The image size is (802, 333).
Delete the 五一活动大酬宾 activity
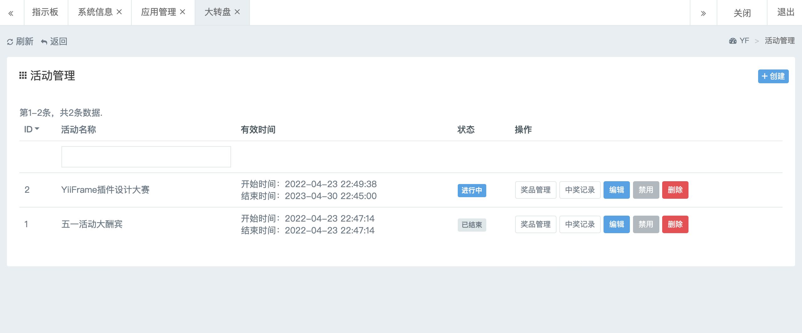pyautogui.click(x=675, y=224)
